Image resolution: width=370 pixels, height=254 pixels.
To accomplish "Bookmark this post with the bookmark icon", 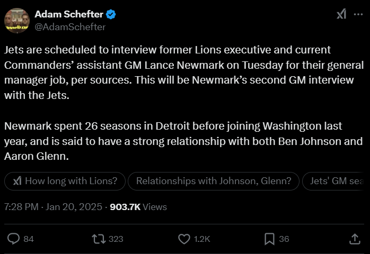I will coord(269,239).
